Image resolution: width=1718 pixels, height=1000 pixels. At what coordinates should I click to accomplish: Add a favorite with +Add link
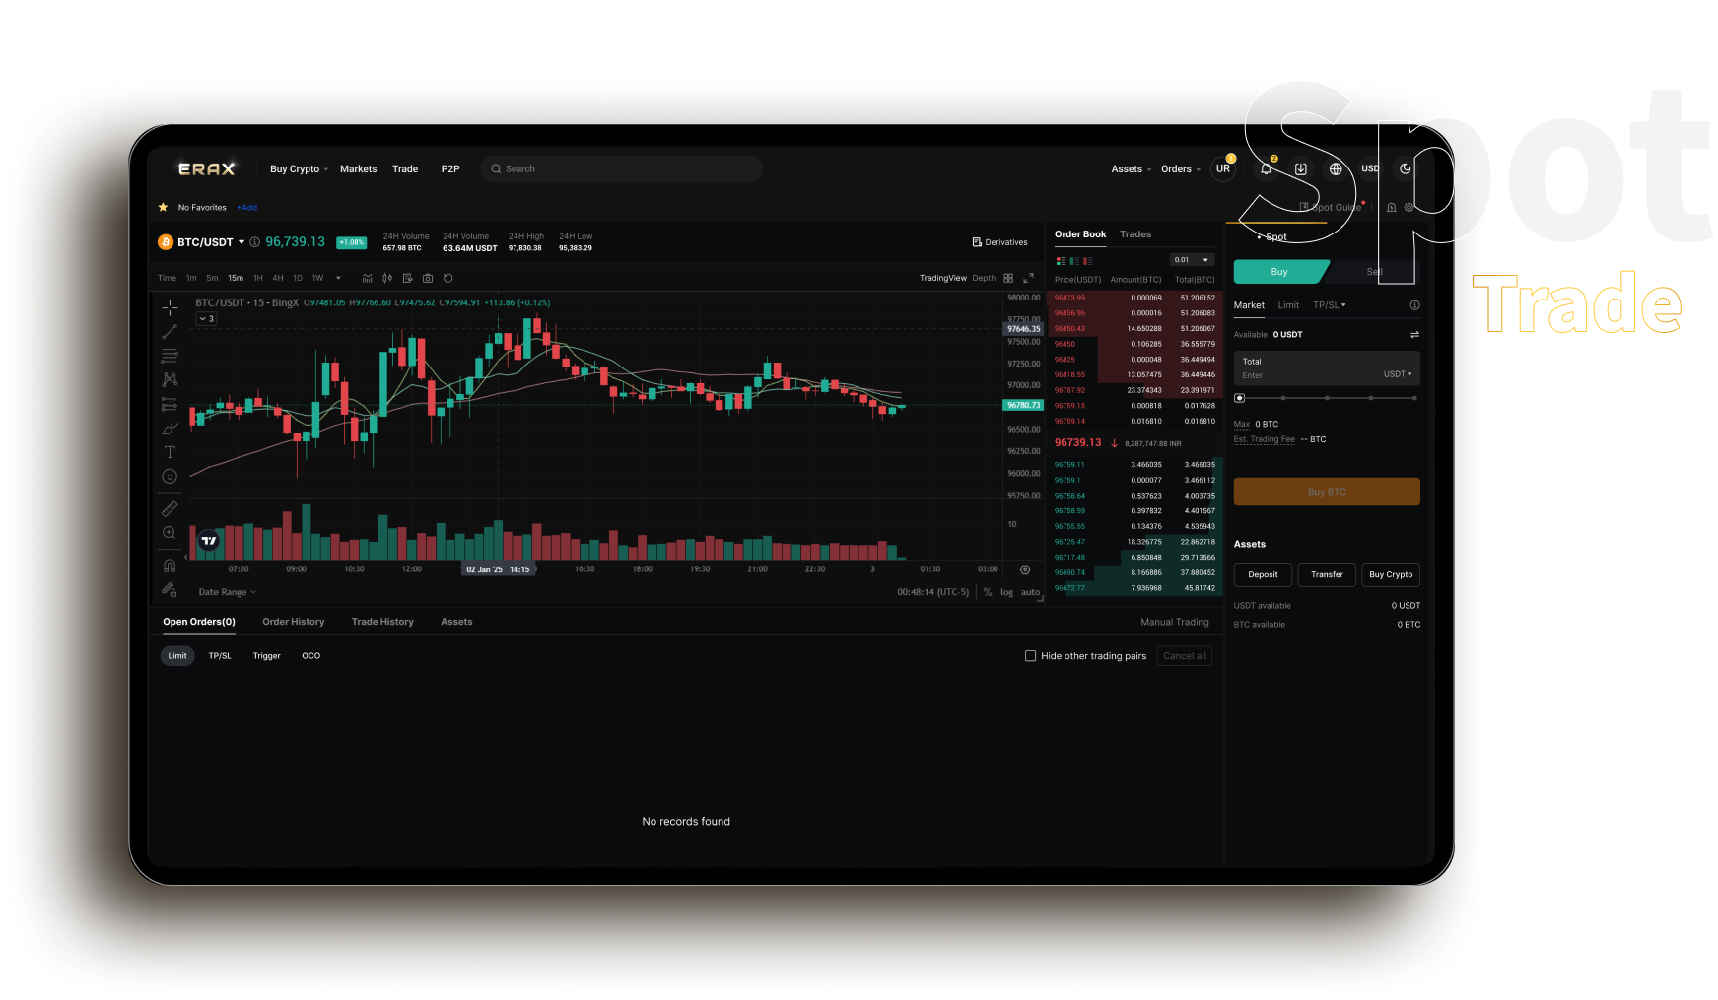tap(246, 208)
